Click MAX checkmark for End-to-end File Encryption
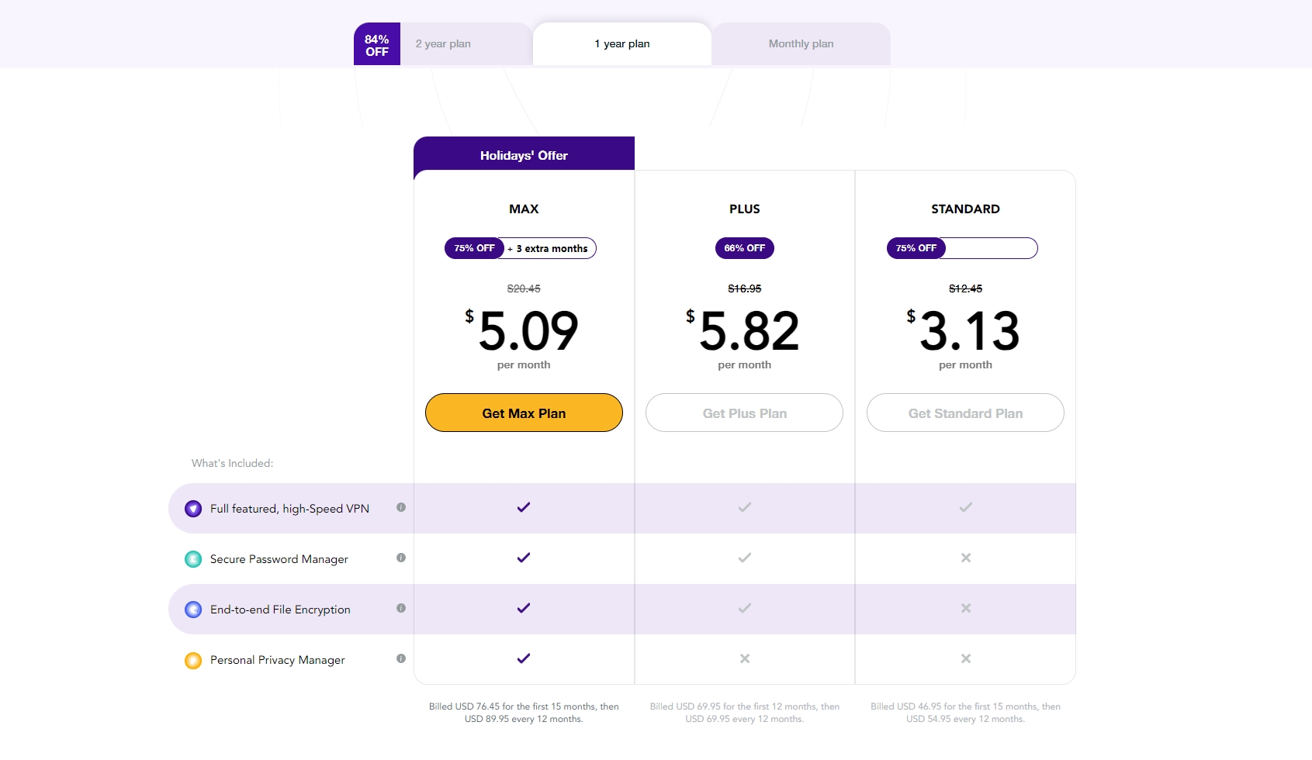Image resolution: width=1312 pixels, height=760 pixels. coord(524,608)
